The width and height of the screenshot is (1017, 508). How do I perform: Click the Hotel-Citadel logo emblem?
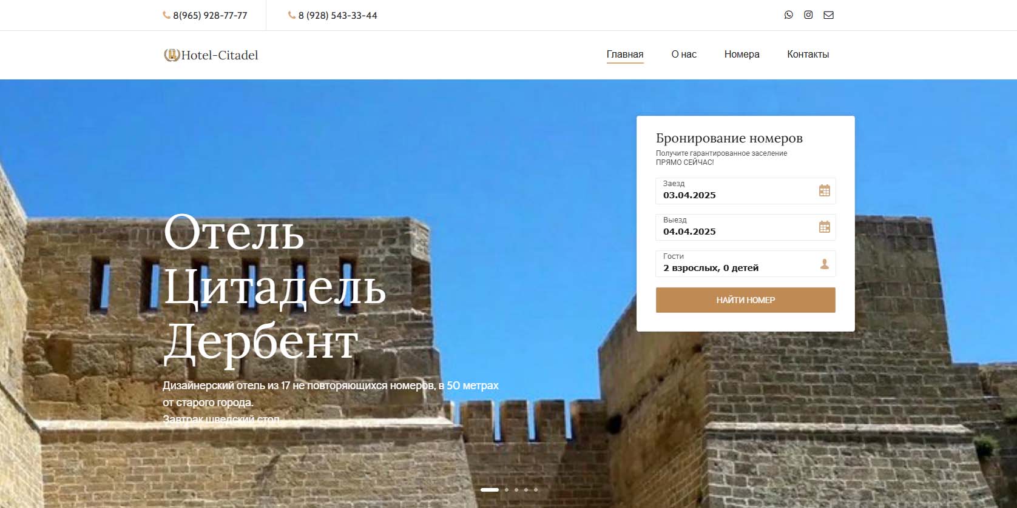(x=172, y=55)
